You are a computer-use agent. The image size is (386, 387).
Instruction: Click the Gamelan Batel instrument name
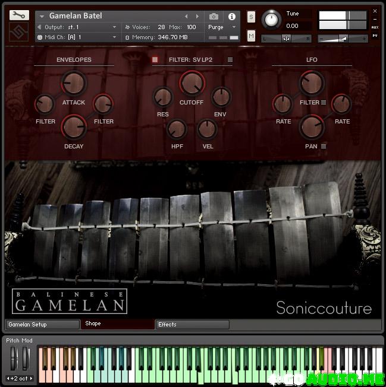76,16
